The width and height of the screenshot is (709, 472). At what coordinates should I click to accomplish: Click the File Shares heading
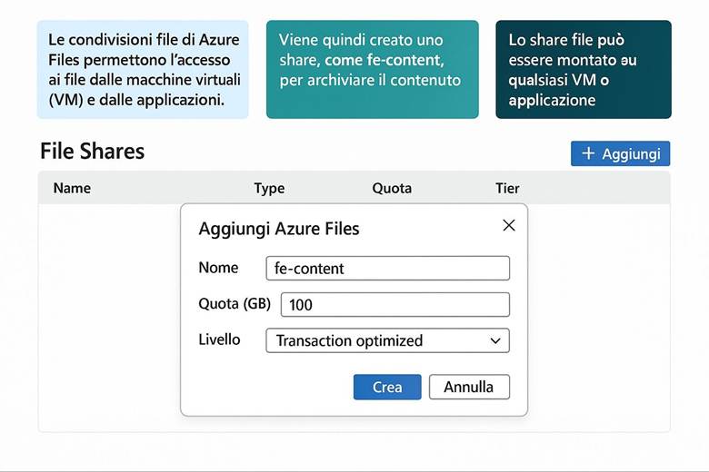92,152
